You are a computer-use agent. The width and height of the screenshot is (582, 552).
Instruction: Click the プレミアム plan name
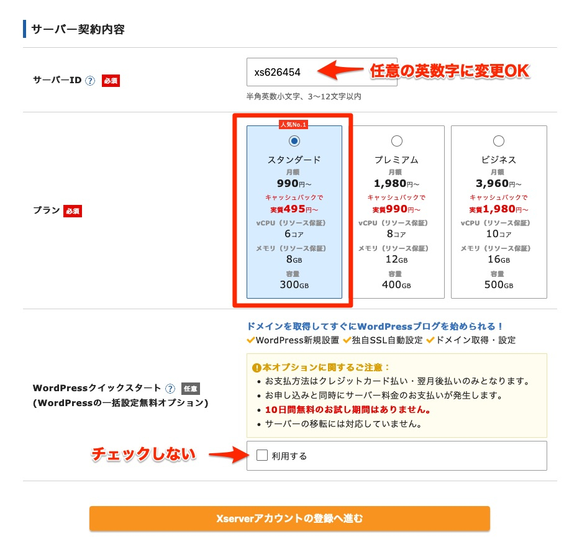[396, 160]
